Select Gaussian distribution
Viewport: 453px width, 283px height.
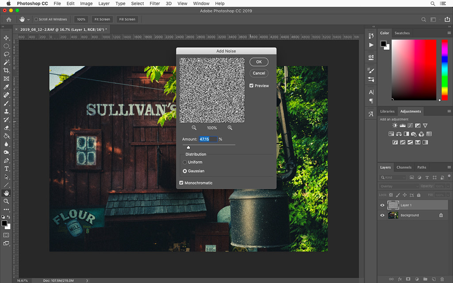pos(185,171)
